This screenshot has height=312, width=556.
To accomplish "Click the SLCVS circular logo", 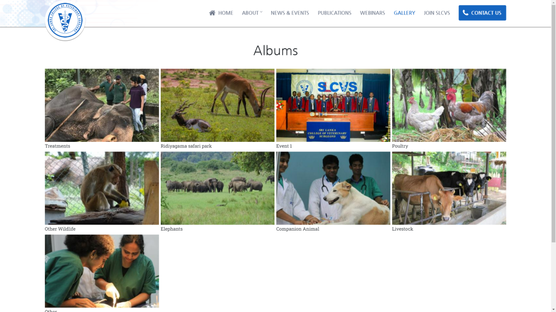I will coord(65,21).
